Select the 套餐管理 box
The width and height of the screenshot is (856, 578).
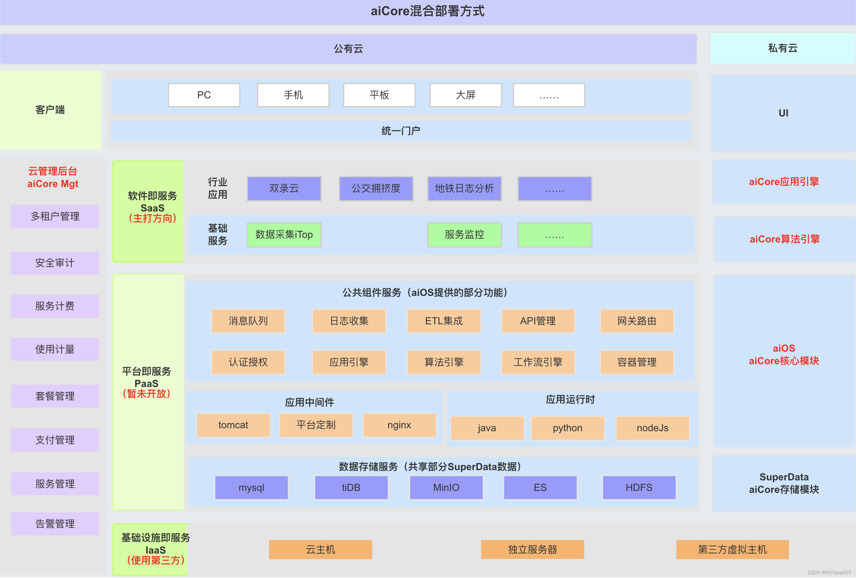[x=55, y=396]
